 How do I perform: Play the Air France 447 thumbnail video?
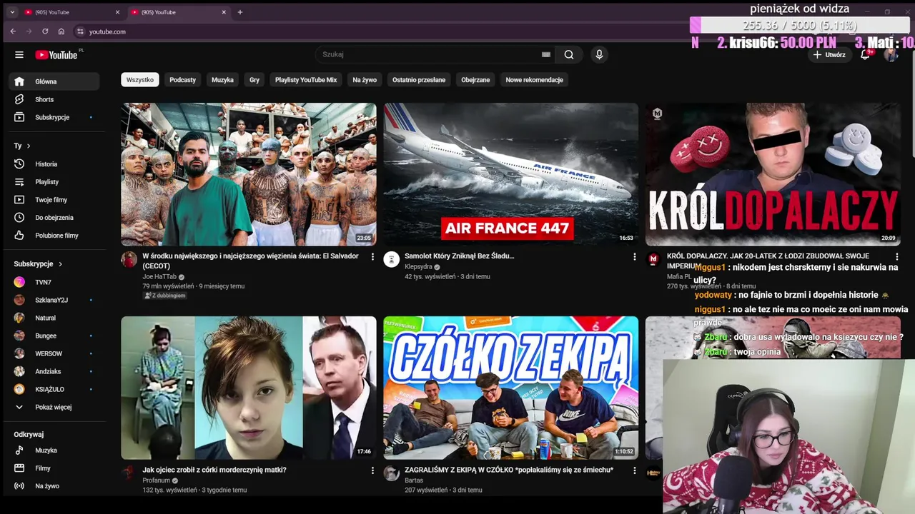pos(510,174)
